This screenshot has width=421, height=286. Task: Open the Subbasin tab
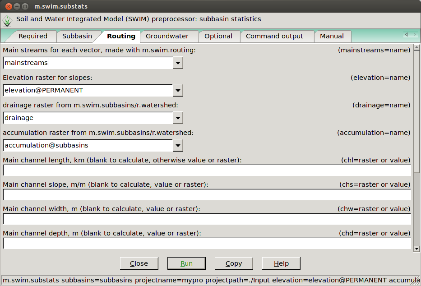tap(77, 36)
